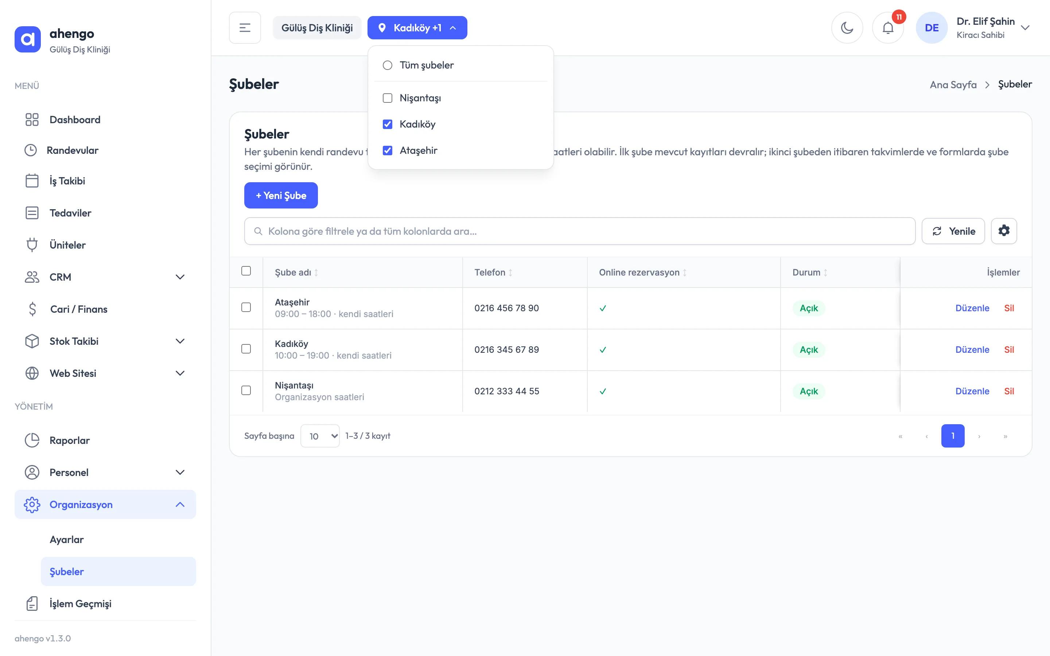This screenshot has width=1050, height=656.
Task: Click the + Yeni Şube button
Action: (x=281, y=195)
